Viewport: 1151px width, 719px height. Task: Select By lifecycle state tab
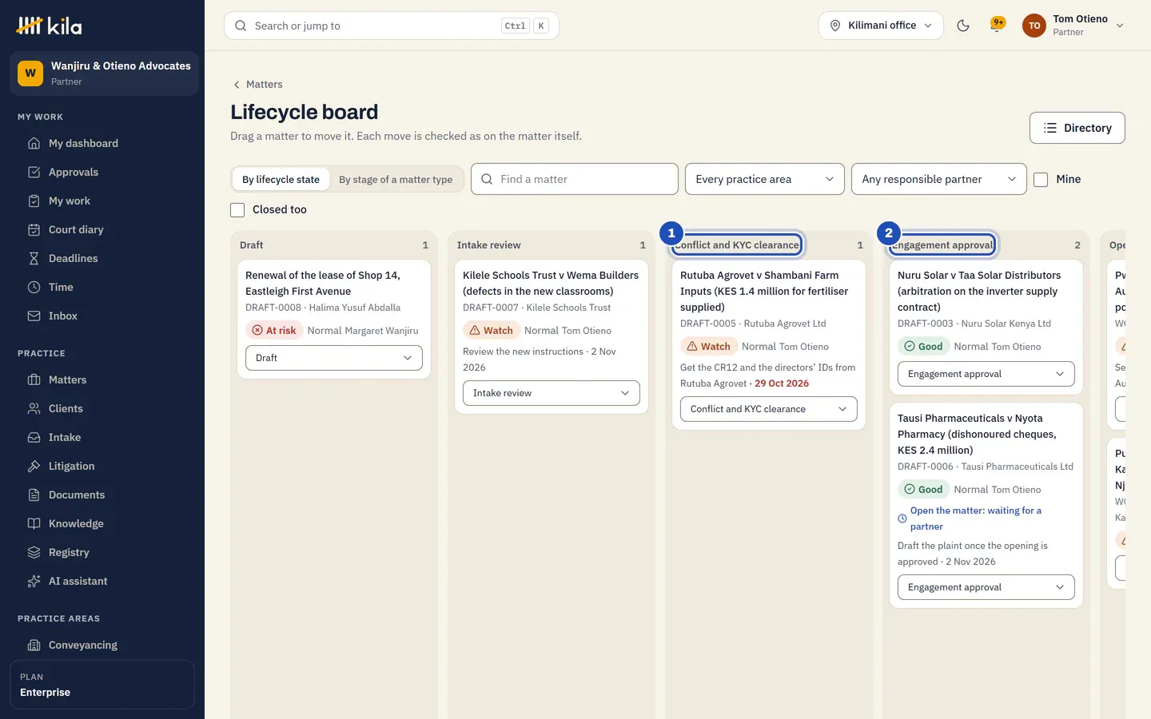[281, 180]
